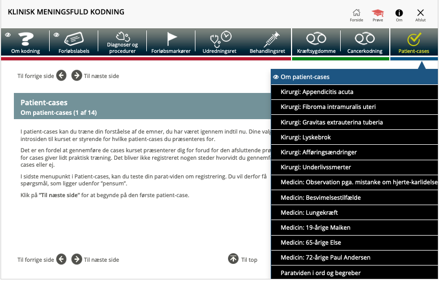This screenshot has width=440, height=281.
Task: Select the Patient-cases checkmark tab
Action: click(x=414, y=42)
